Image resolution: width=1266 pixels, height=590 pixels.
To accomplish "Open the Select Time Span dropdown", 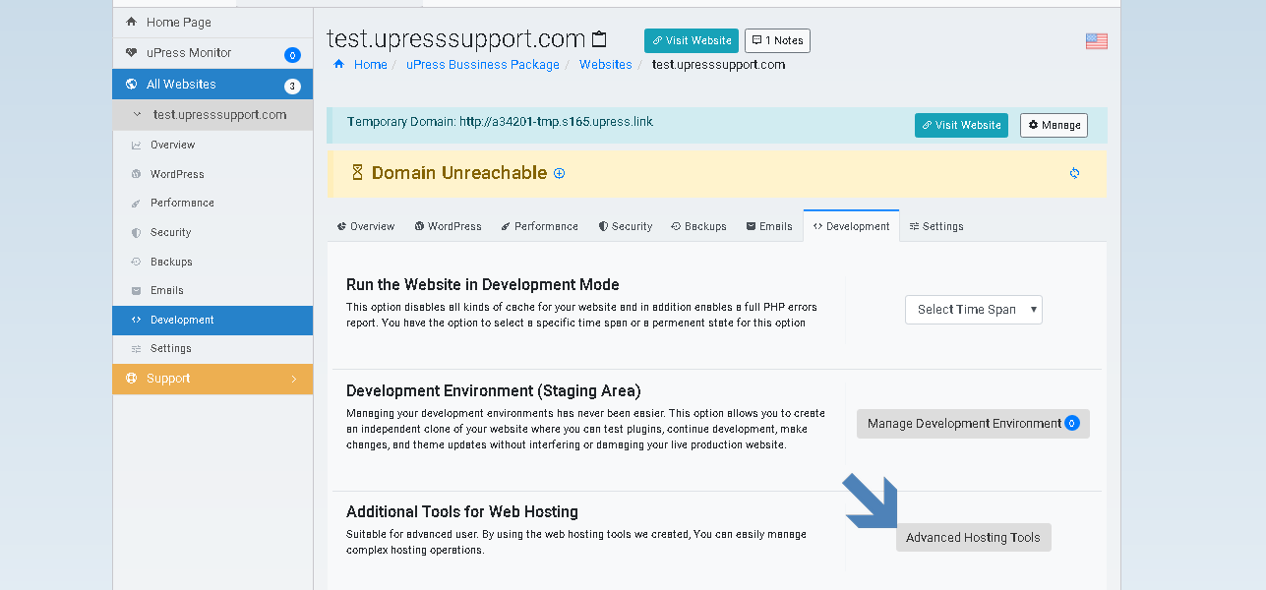I will point(973,310).
